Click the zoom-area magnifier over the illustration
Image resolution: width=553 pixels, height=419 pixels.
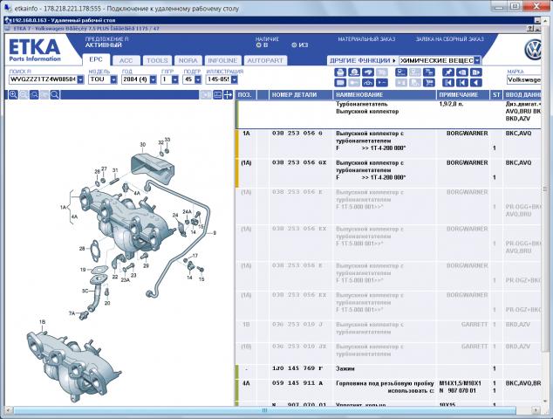(34, 94)
